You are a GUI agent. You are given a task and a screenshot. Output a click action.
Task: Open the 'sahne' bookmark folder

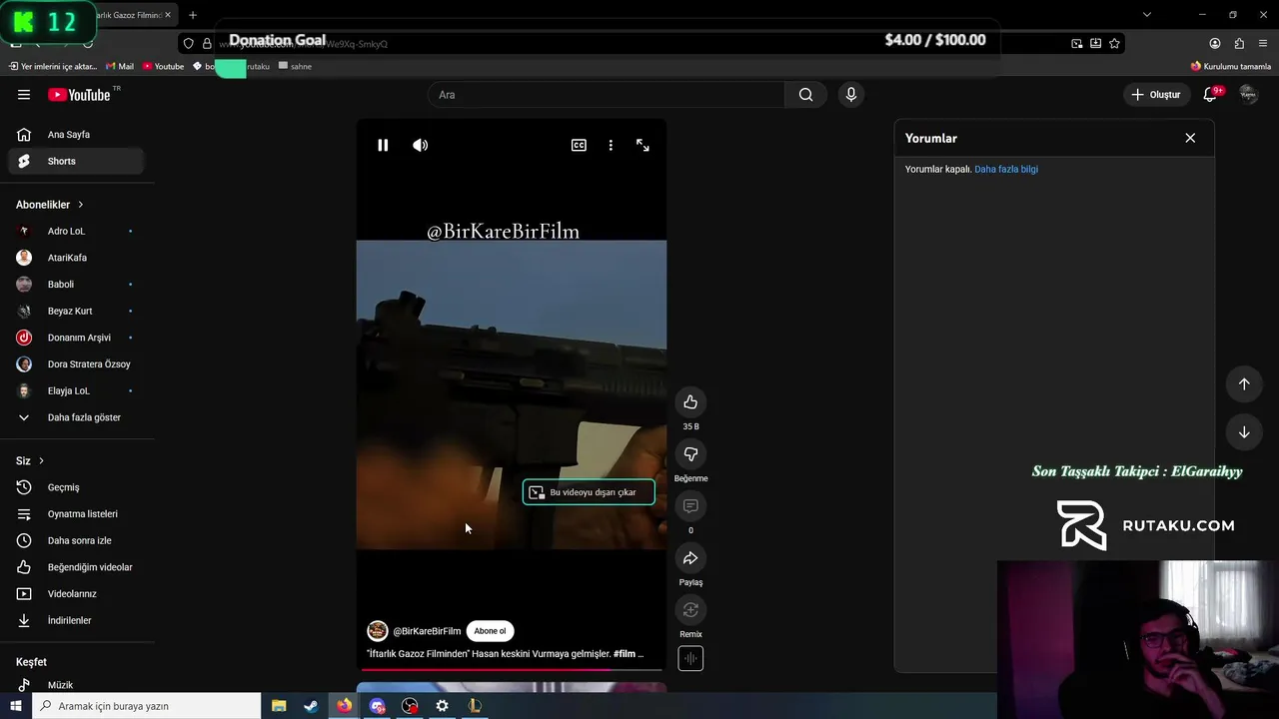click(x=295, y=66)
